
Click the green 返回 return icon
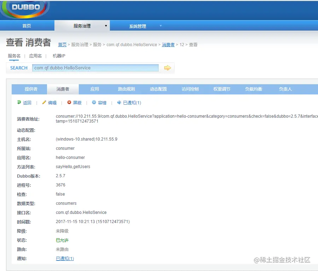pos(19,102)
